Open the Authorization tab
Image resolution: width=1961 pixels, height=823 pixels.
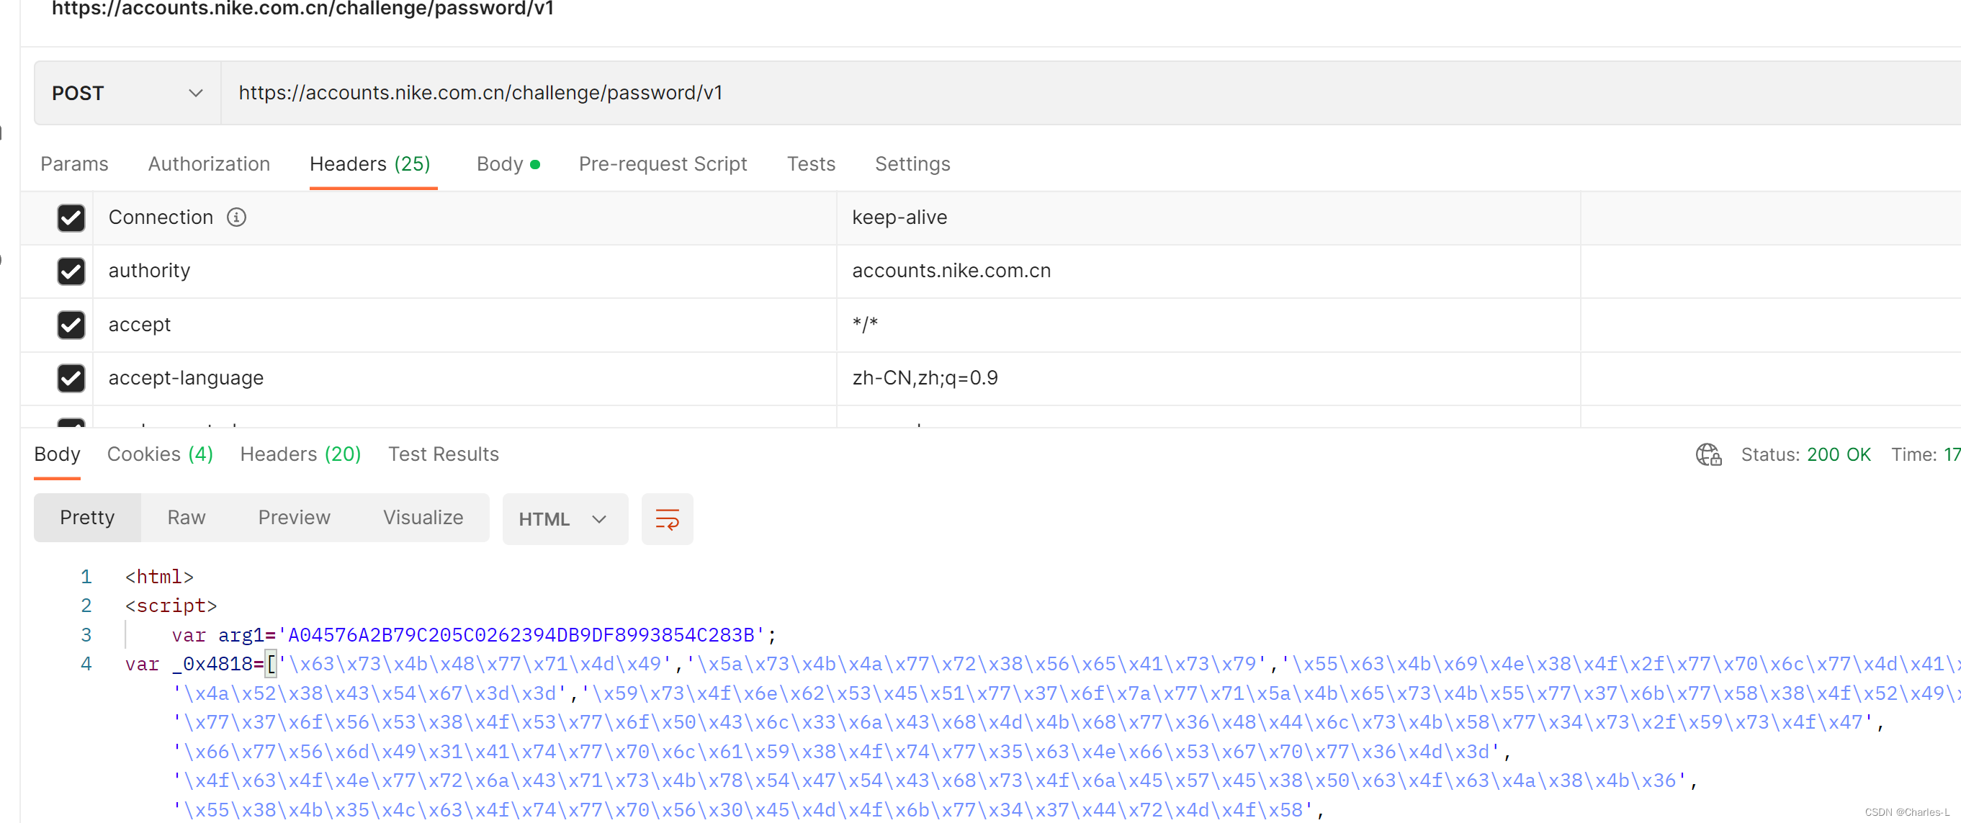[209, 163]
